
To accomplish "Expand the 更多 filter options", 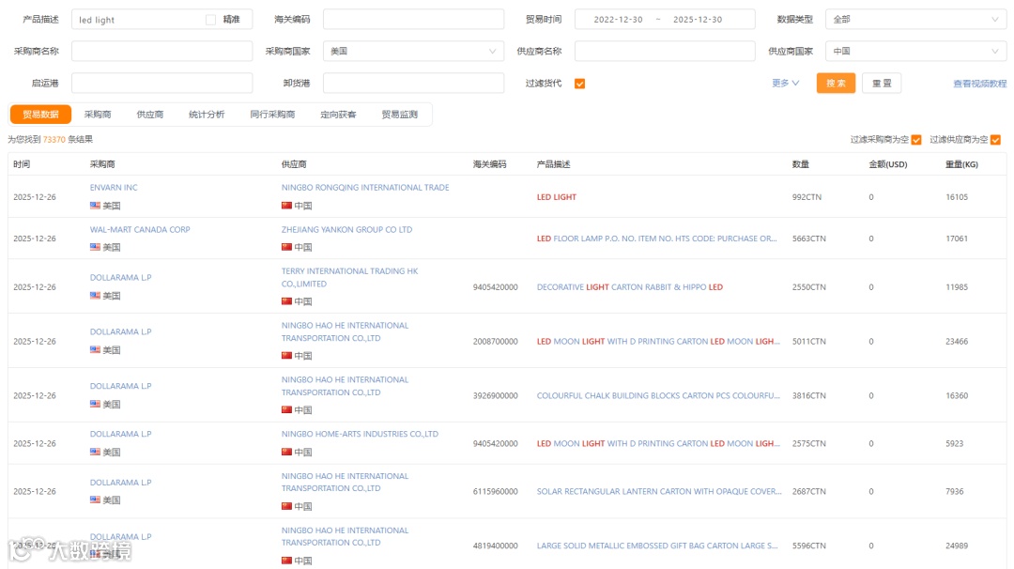I will point(785,84).
